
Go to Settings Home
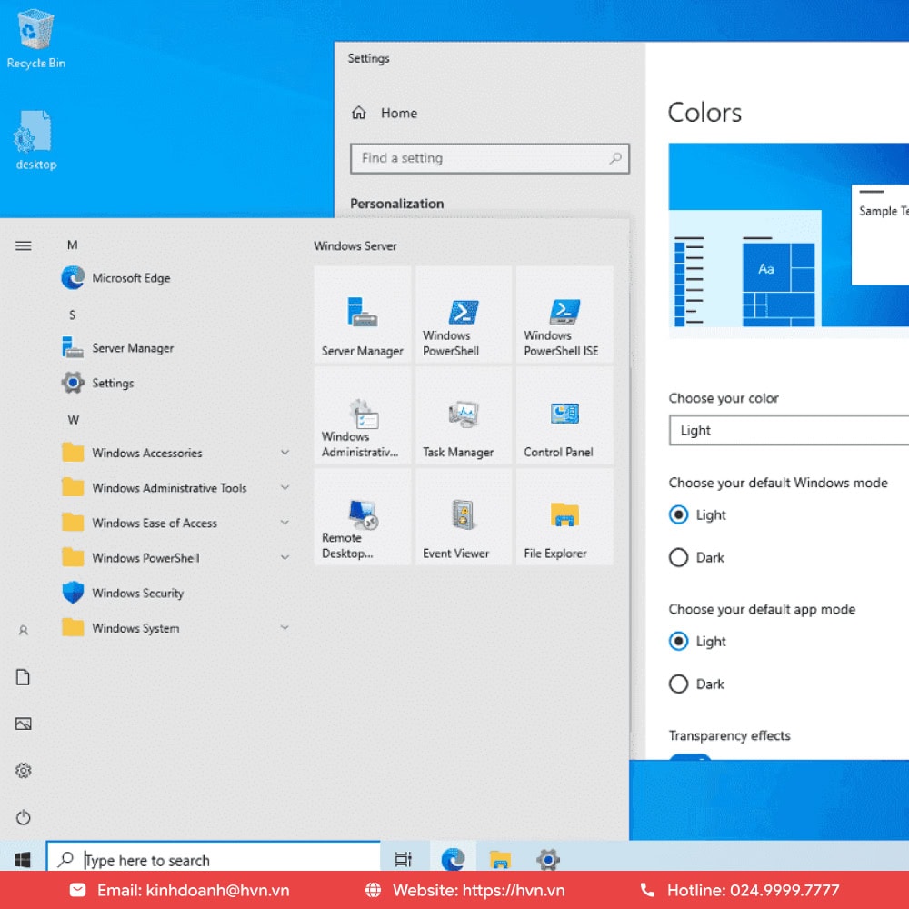pyautogui.click(x=385, y=113)
